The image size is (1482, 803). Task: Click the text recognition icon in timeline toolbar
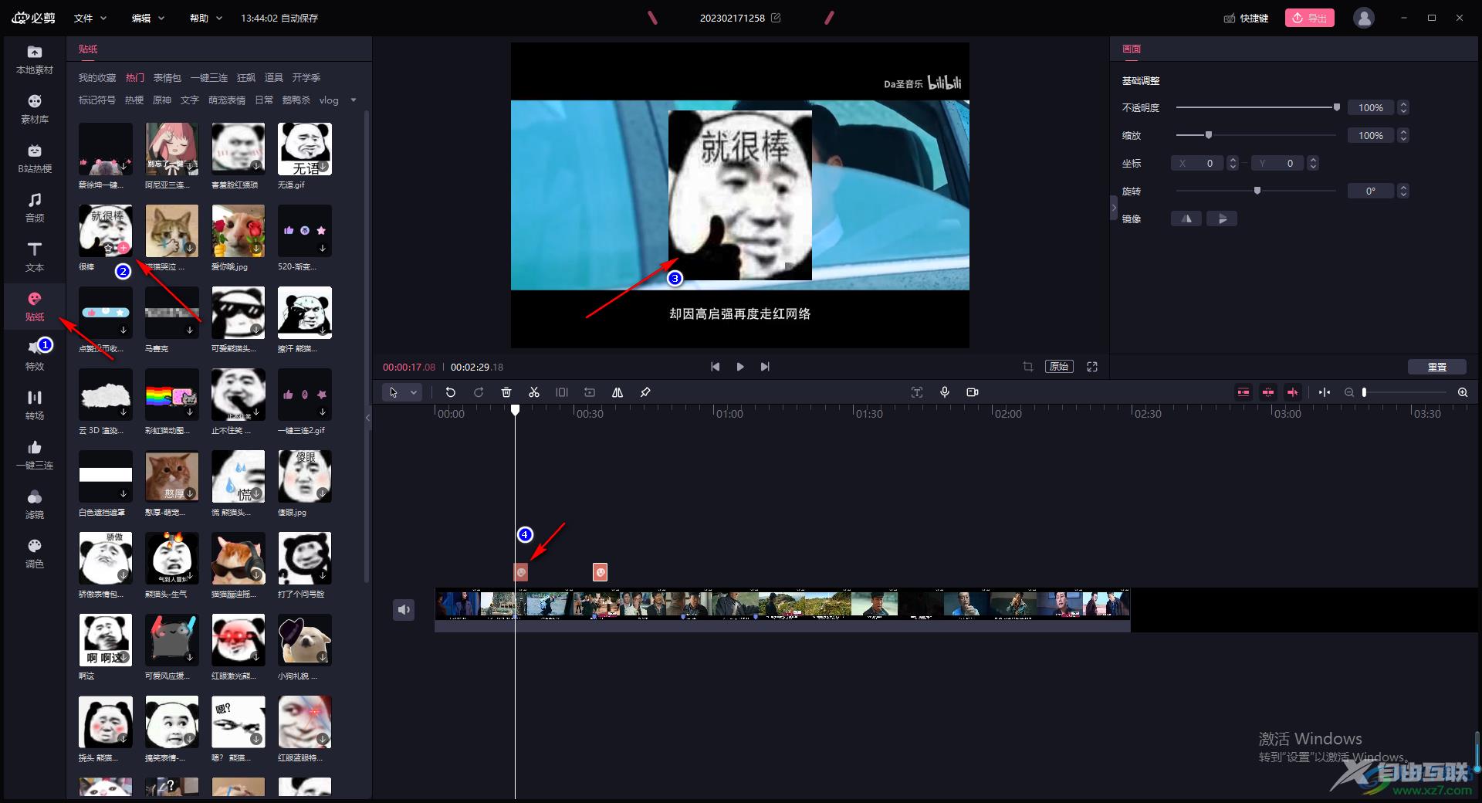(x=917, y=392)
